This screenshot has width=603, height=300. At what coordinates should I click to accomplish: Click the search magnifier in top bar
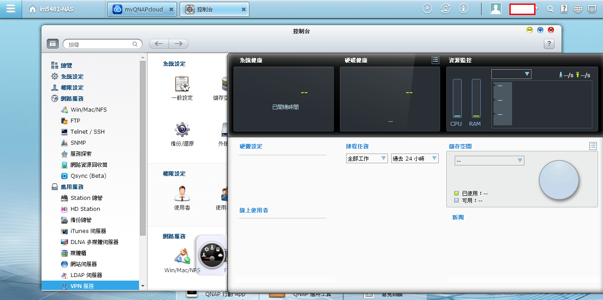click(x=550, y=9)
